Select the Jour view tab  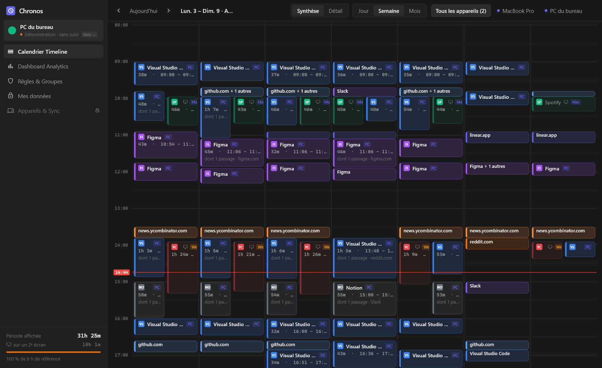click(363, 11)
